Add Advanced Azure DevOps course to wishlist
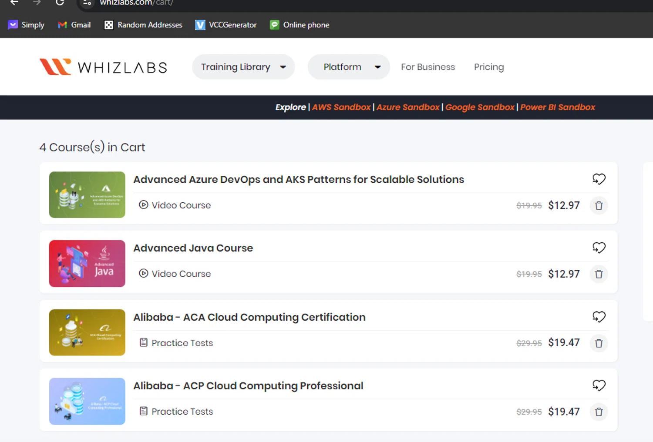653x442 pixels. click(x=599, y=179)
